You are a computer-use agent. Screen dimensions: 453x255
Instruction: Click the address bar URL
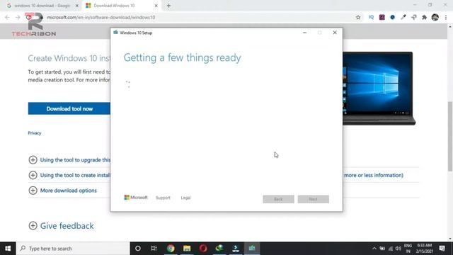point(101,17)
